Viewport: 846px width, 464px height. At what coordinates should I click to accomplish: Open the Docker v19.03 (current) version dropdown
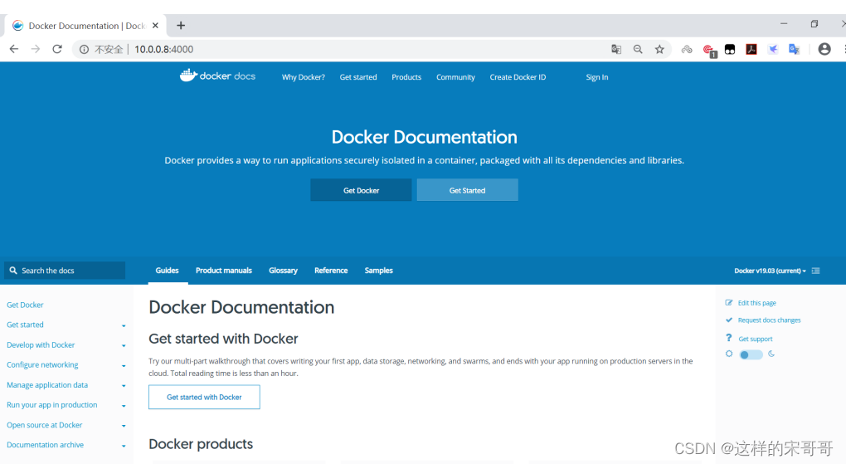770,271
